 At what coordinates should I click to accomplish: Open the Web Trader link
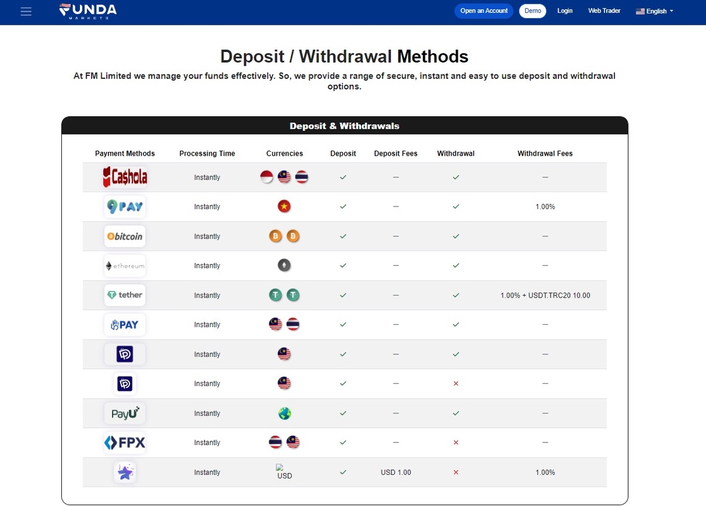click(604, 11)
